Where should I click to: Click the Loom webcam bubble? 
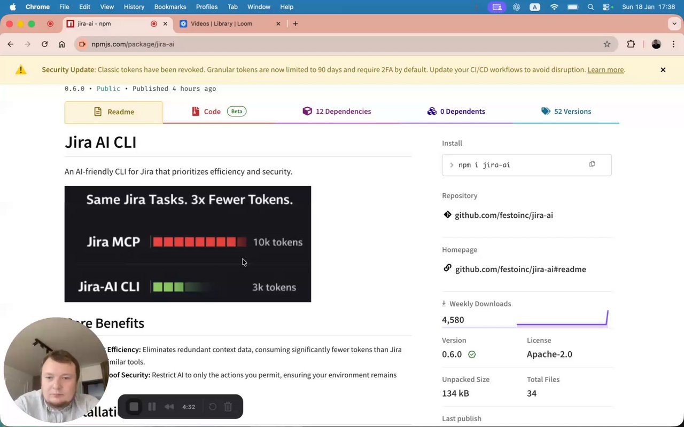[56, 370]
